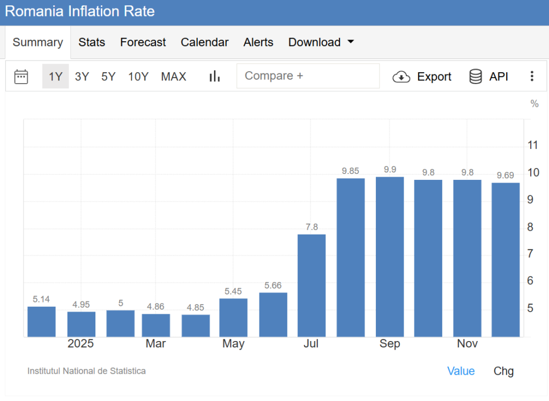
Task: Open the three-dot more options menu
Action: coord(531,77)
